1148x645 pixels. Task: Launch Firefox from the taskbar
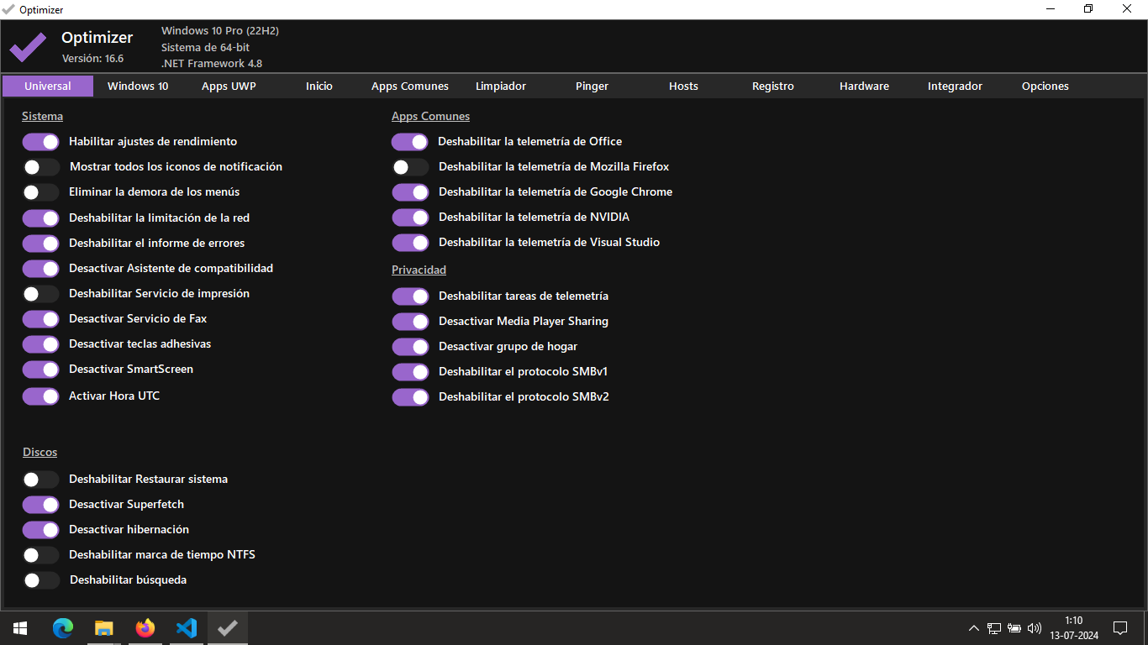[x=145, y=627]
